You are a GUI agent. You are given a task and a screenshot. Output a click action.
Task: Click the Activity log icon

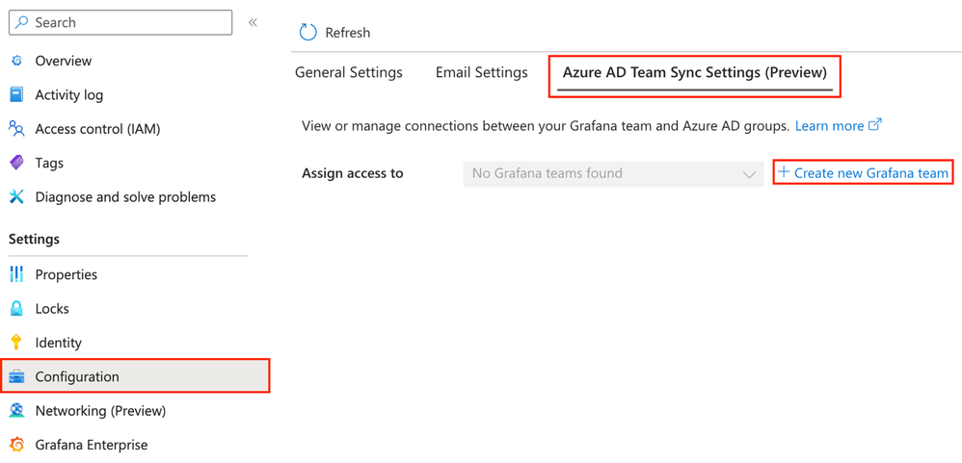(x=16, y=94)
